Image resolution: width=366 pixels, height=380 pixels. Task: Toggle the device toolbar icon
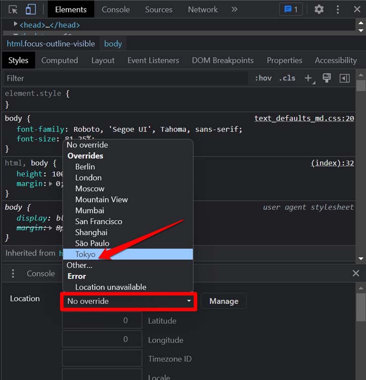[31, 10]
